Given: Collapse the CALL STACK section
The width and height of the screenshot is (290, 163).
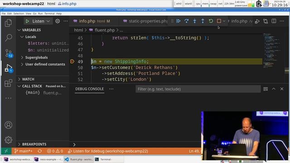Looking at the screenshot, I should pyautogui.click(x=30, y=86).
